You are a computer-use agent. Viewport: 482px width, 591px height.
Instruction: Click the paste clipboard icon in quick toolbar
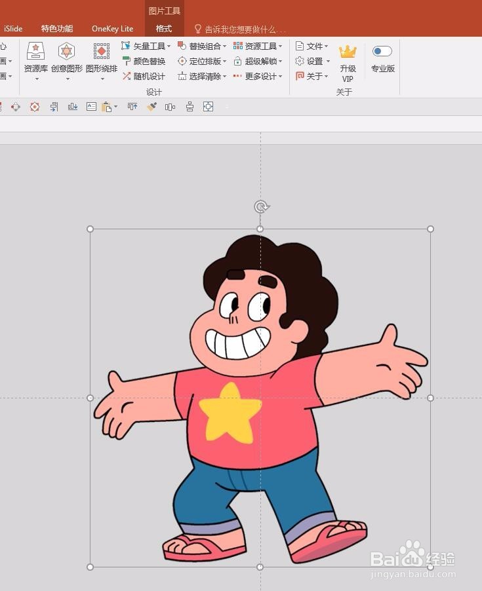click(x=107, y=107)
